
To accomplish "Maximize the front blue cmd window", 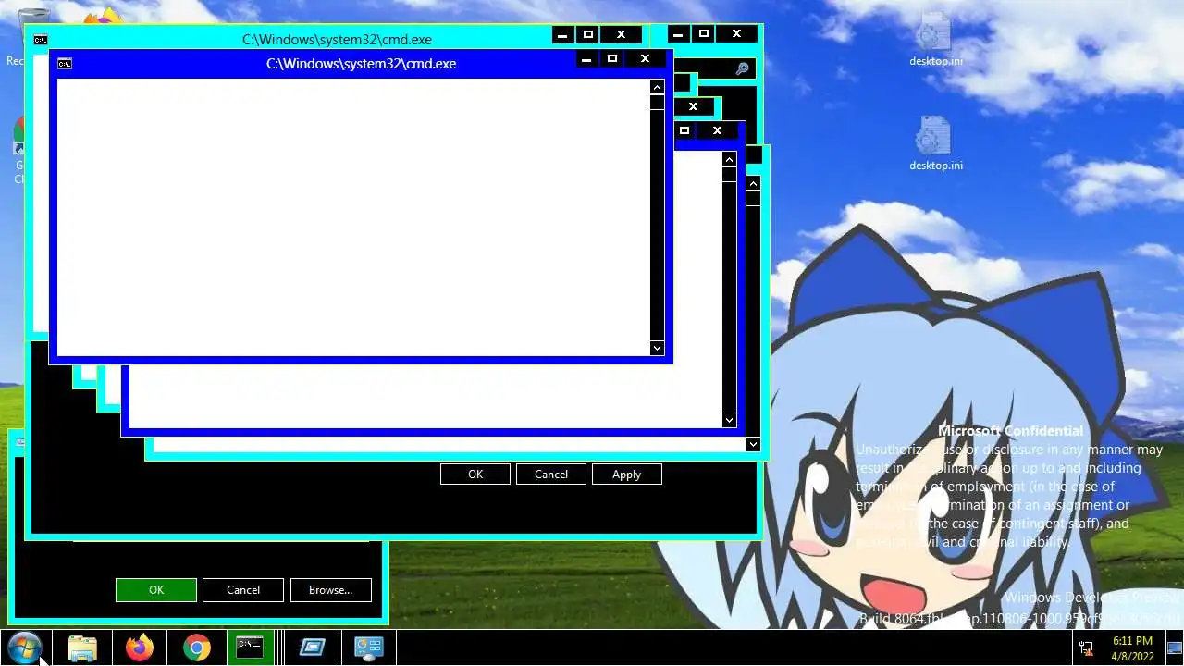I will coord(611,59).
